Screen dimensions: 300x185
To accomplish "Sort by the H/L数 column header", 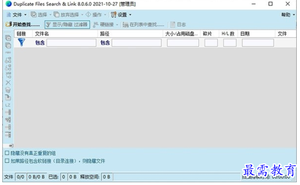I will tap(228, 34).
